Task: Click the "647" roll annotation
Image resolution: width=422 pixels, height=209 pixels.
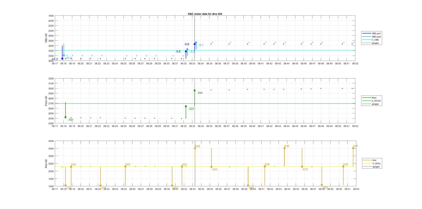Action: [x=355, y=146]
